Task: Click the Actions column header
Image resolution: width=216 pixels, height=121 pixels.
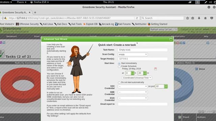Action: [x=201, y=117]
